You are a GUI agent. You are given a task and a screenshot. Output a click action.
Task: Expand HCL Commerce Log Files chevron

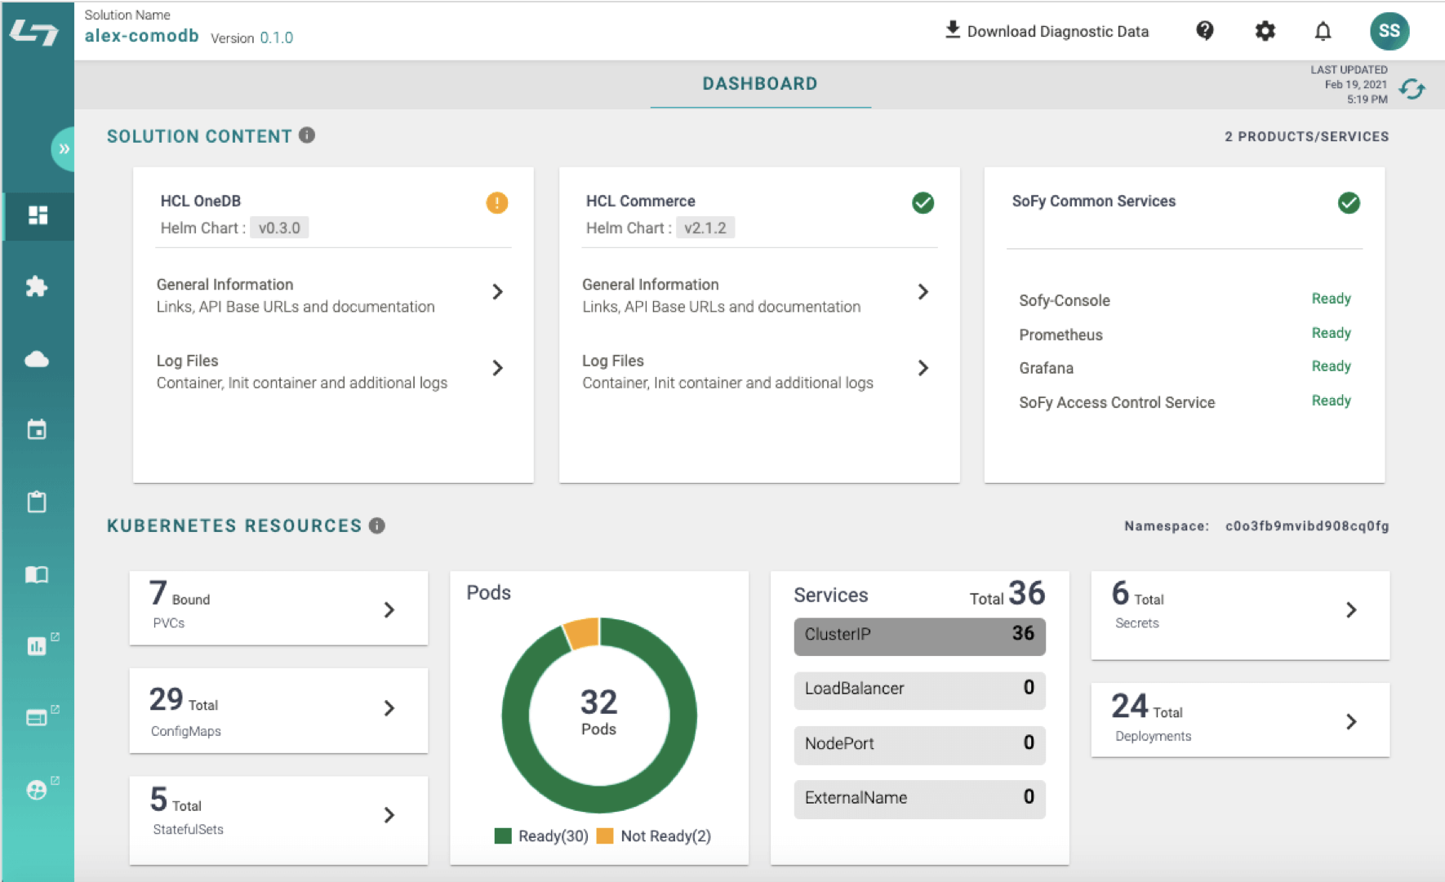pyautogui.click(x=923, y=368)
